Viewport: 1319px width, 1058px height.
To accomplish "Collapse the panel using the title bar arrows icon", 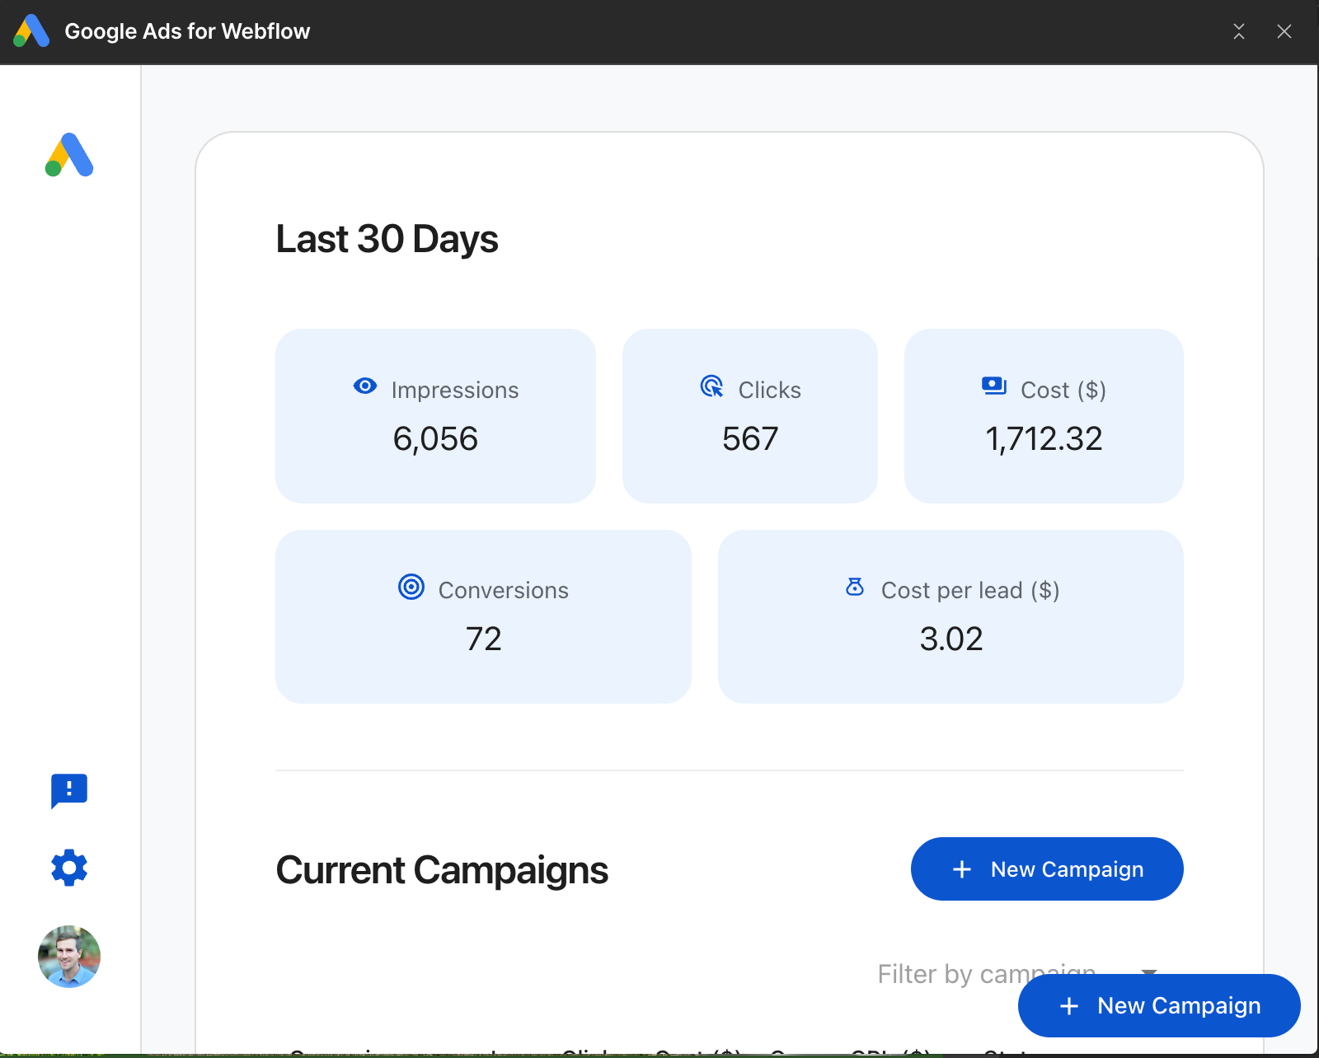I will coord(1239,31).
